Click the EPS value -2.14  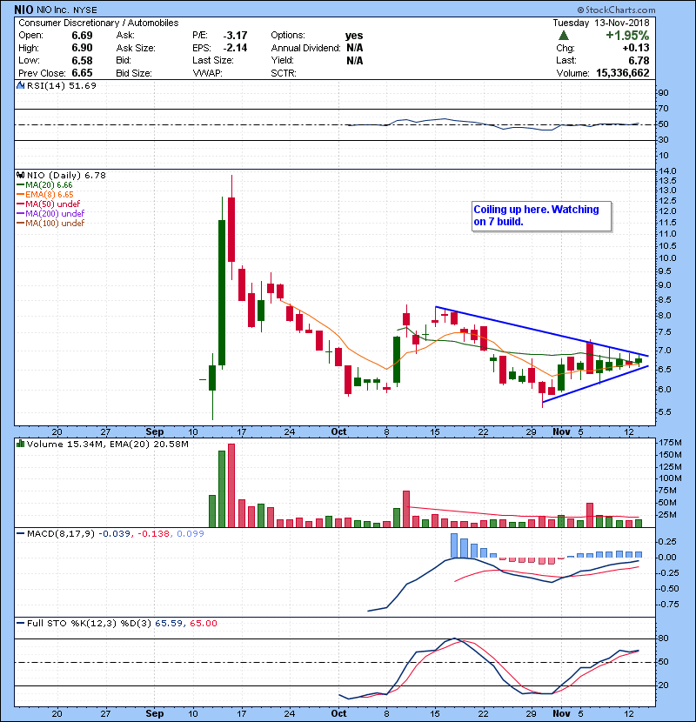(236, 48)
